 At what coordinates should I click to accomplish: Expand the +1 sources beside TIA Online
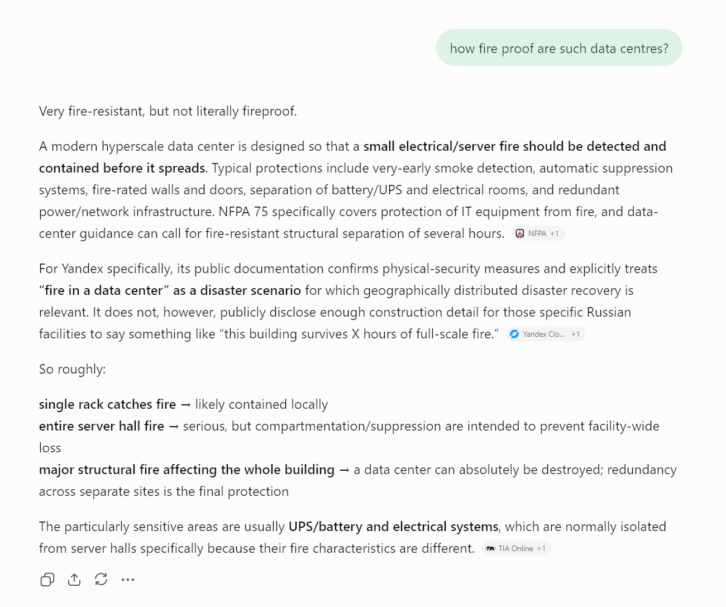(541, 548)
